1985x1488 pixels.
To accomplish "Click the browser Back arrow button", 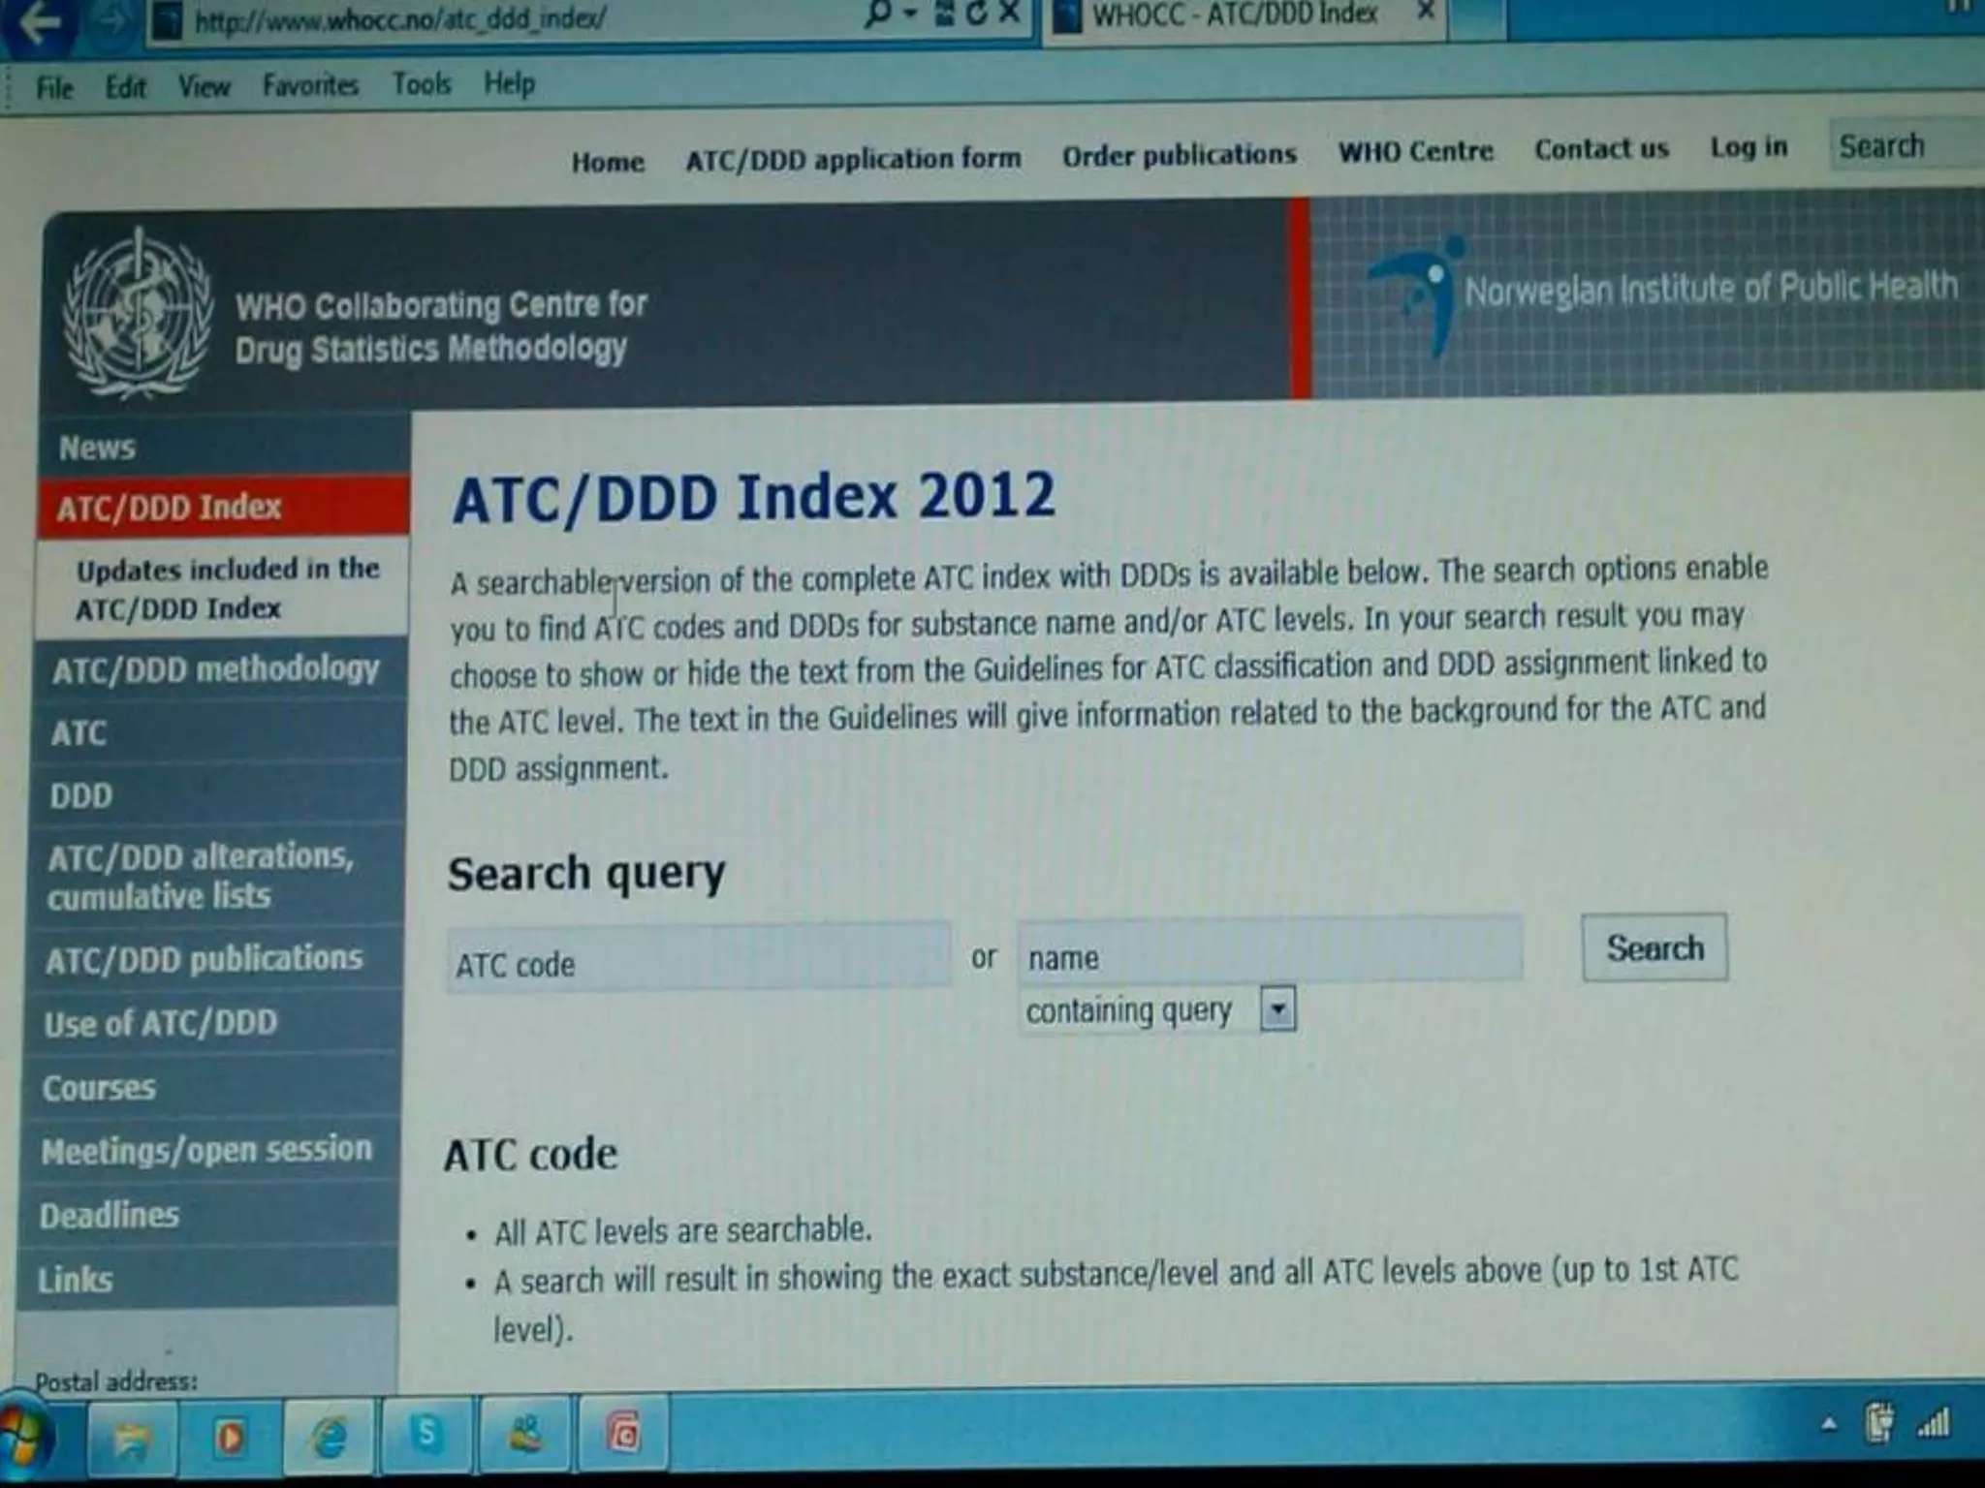I will point(39,21).
